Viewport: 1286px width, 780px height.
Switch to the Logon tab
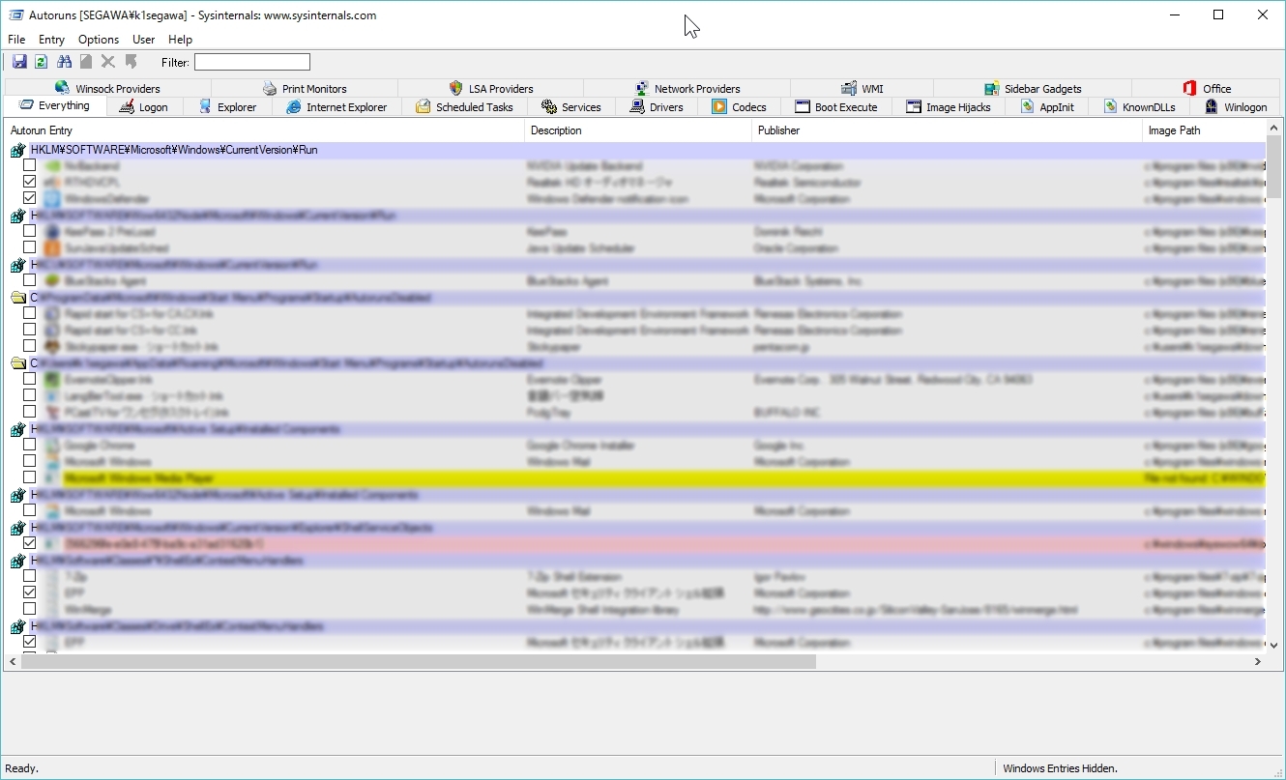coord(143,107)
